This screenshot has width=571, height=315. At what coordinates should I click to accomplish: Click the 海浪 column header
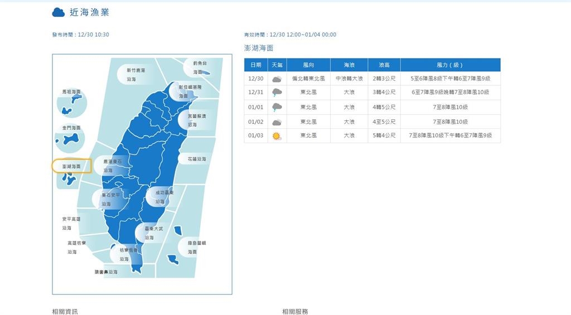pos(349,65)
